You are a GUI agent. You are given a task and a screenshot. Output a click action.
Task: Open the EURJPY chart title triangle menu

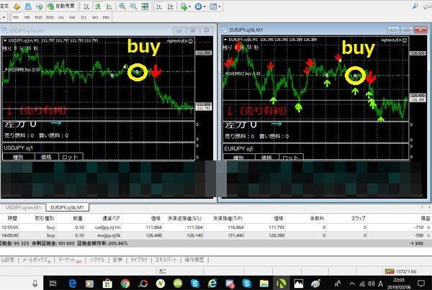[225, 40]
